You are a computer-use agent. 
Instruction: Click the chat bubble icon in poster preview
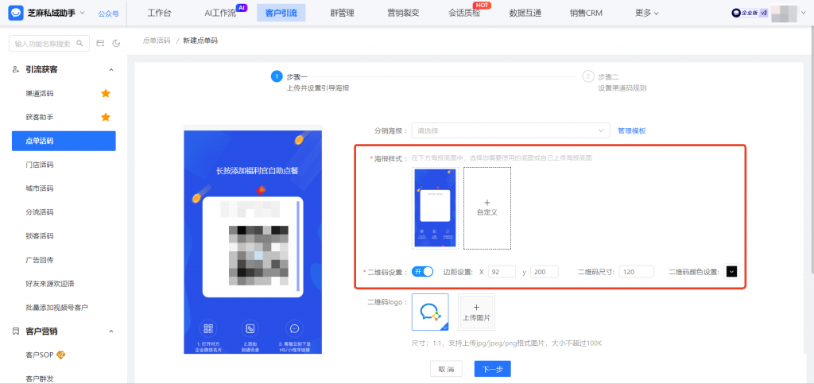pos(294,328)
